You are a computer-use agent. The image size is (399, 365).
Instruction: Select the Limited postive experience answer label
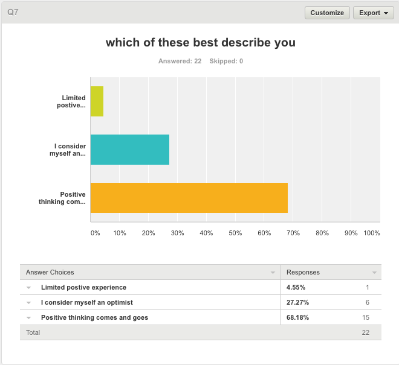[x=83, y=287]
